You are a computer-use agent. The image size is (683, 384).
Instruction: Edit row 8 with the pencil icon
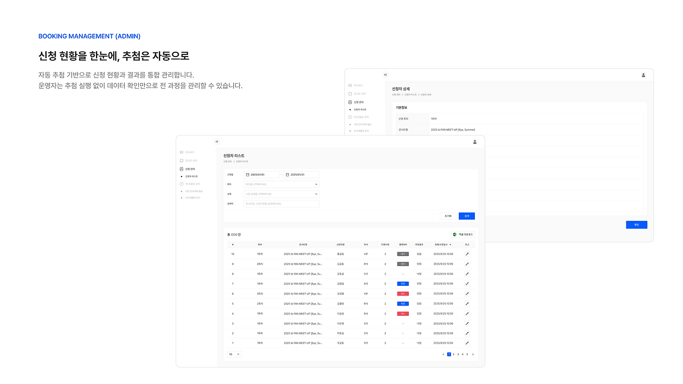[x=467, y=274]
